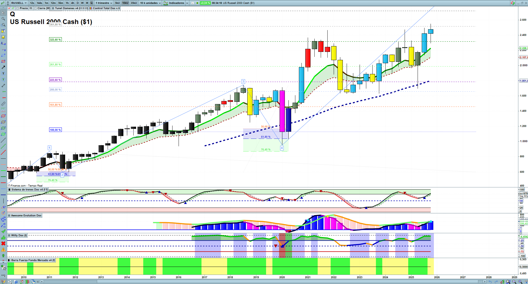Collapse Barra Fuerza Fondo Mercado panel
The image size is (528, 284).
click(x=9, y=260)
